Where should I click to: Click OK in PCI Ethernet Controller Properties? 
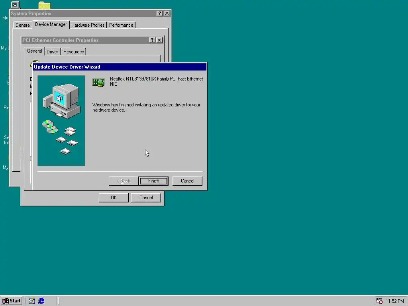pyautogui.click(x=114, y=198)
